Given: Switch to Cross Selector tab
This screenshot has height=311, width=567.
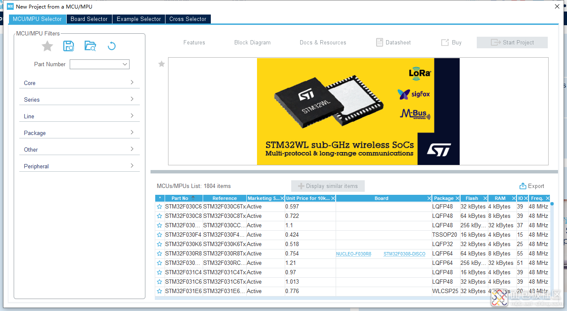Looking at the screenshot, I should click(x=188, y=19).
